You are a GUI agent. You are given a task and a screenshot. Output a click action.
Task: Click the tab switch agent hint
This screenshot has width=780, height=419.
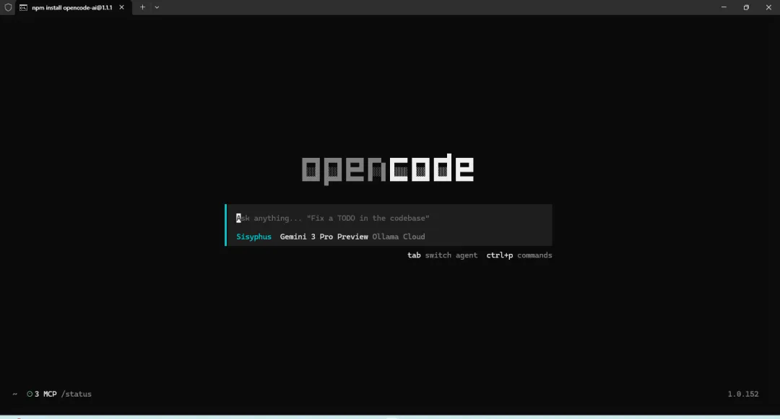tap(442, 255)
